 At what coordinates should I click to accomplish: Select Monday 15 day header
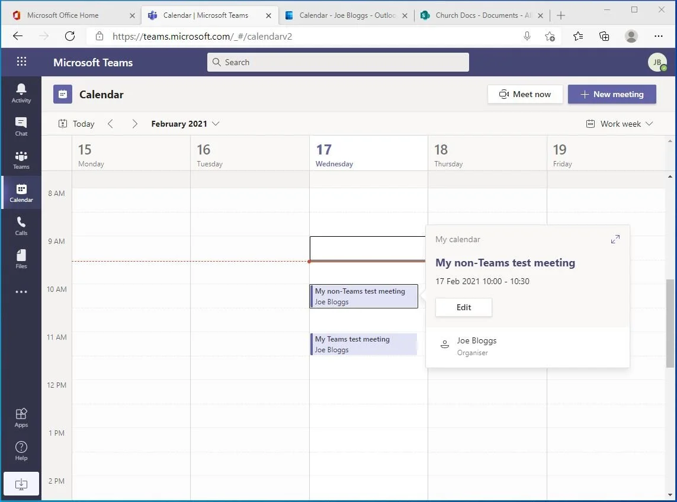(x=131, y=155)
